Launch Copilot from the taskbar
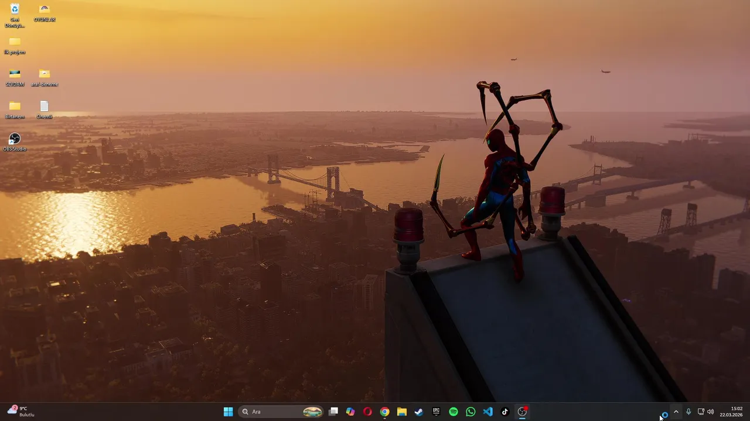This screenshot has width=750, height=421. pos(350,412)
